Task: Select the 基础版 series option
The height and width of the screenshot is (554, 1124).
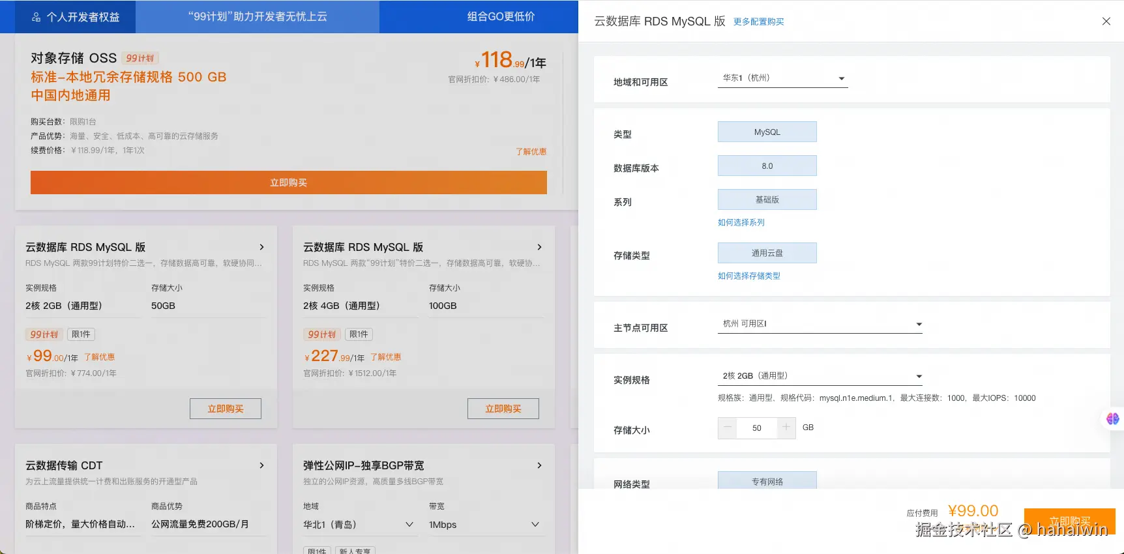Action: tap(767, 199)
